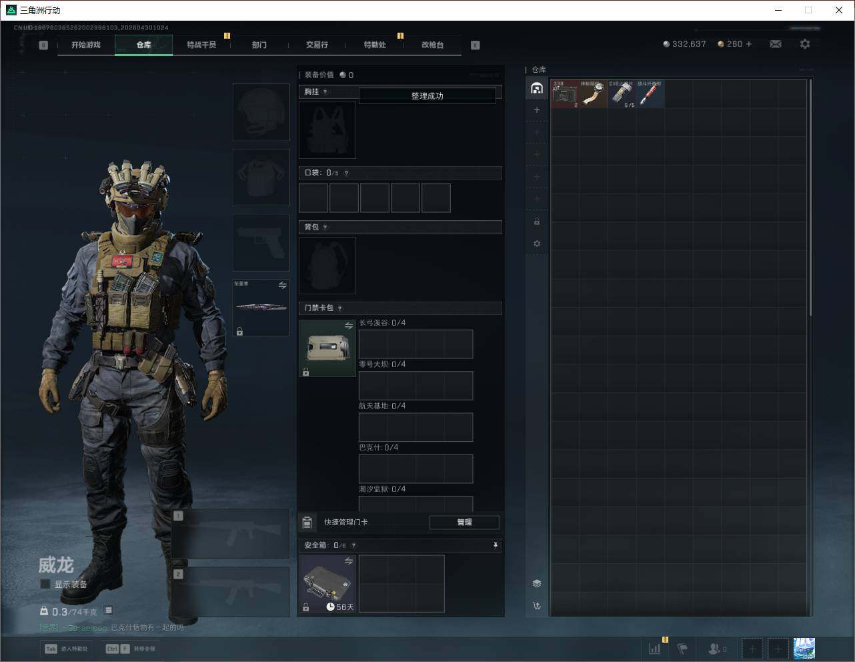Click primary weapon slot 2
Screen dimensions: 855x662
(231, 593)
